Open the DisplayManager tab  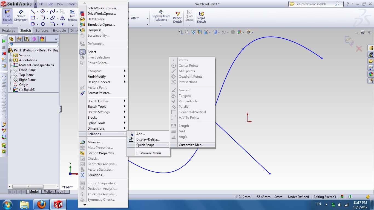pos(42,39)
